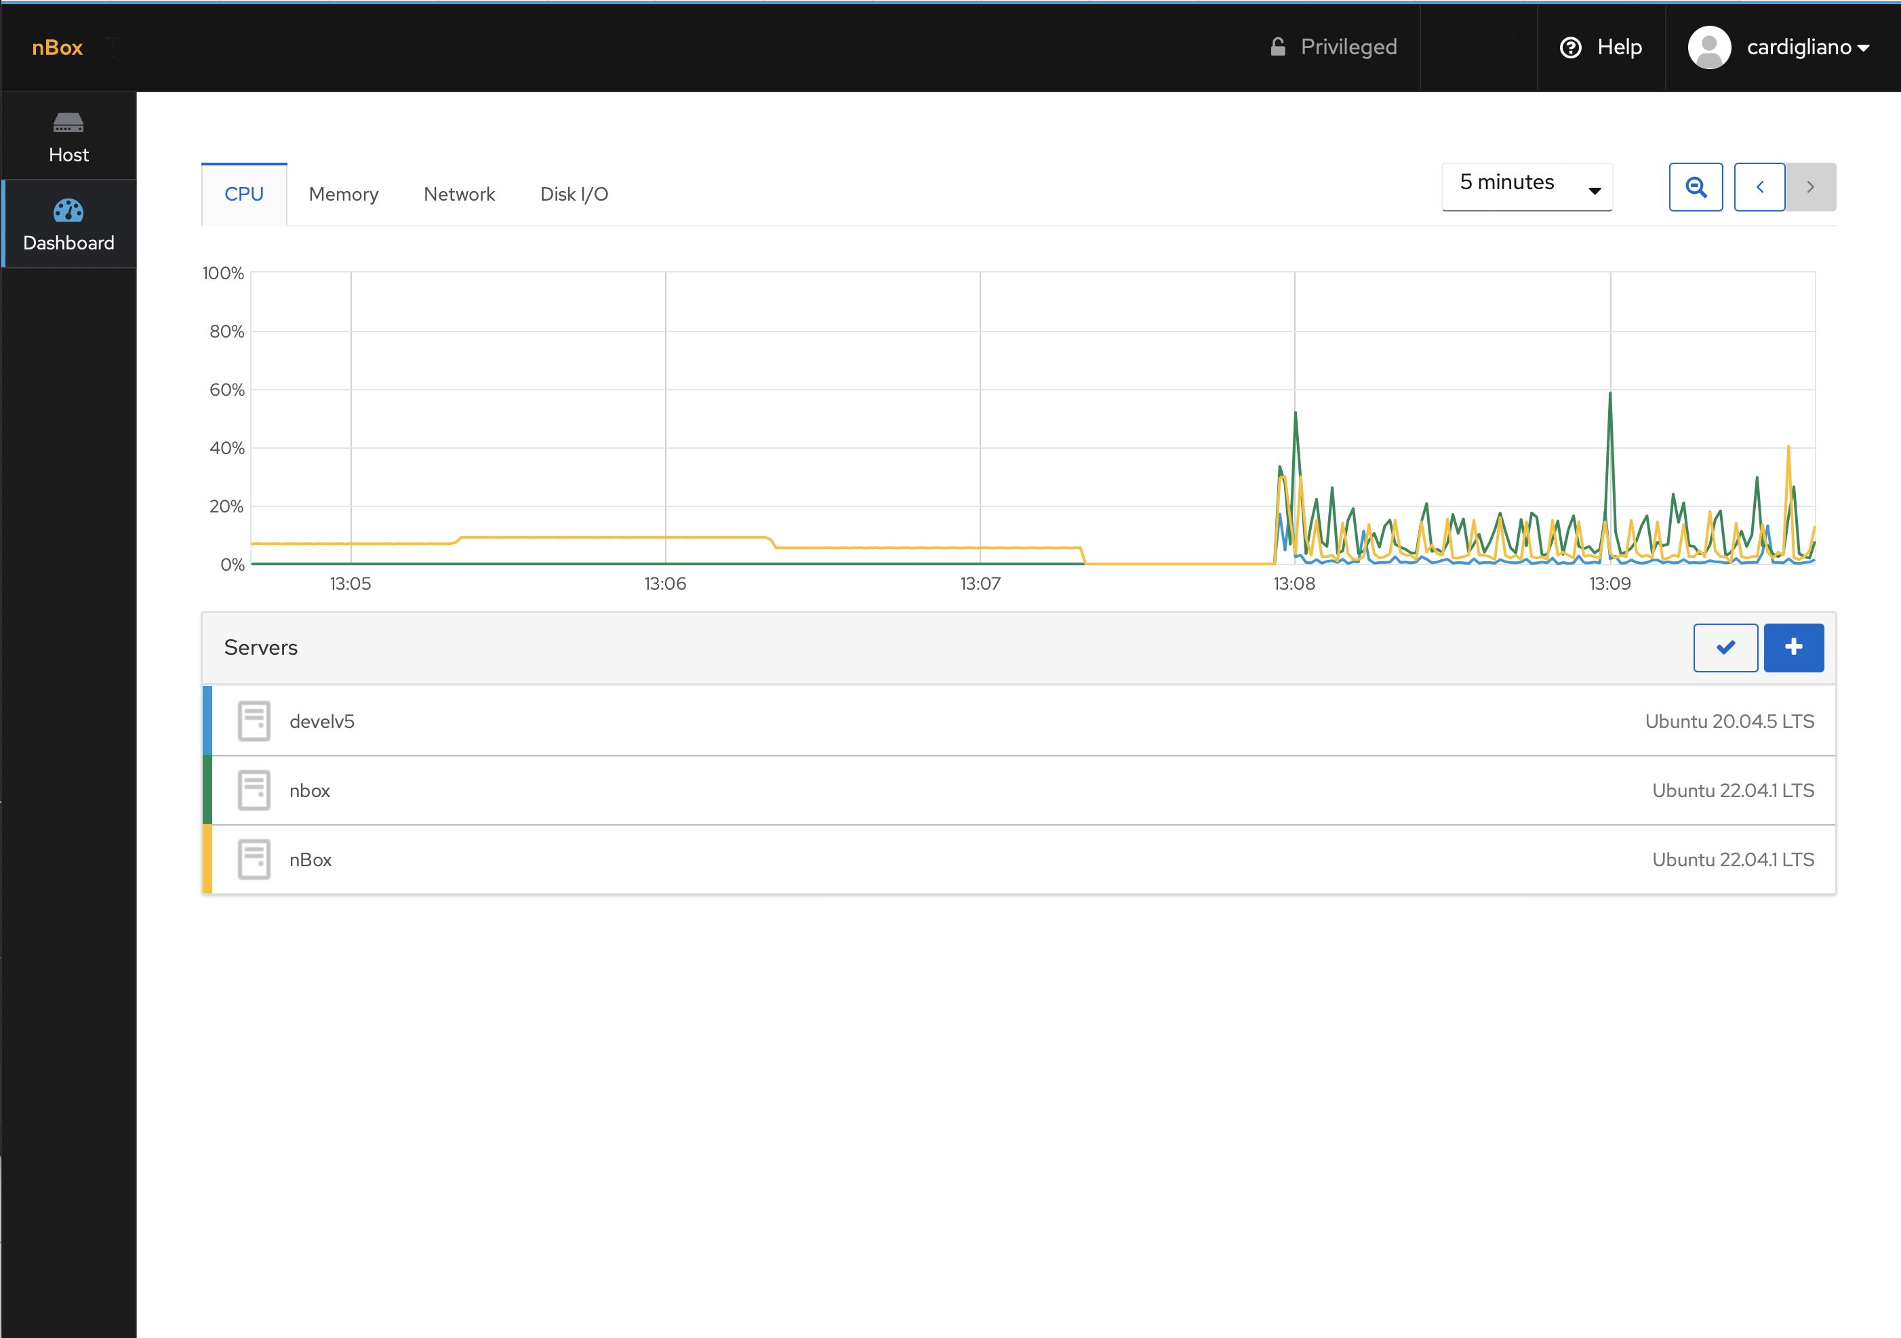Select the Memory tab

[x=343, y=194]
